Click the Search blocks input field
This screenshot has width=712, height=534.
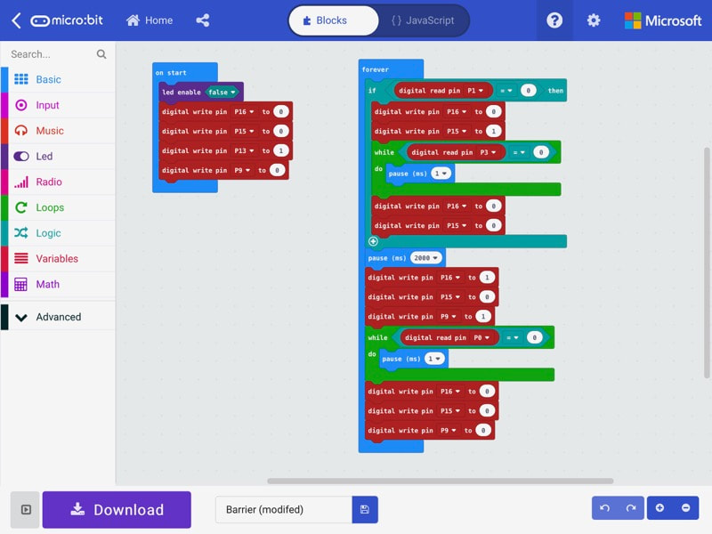[x=52, y=54]
